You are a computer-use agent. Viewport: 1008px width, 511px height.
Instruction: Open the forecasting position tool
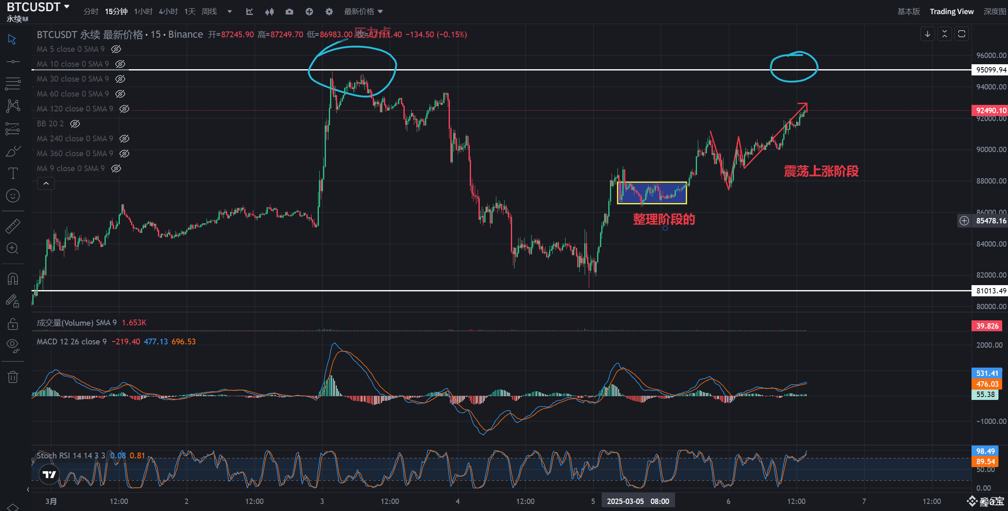coord(13,129)
